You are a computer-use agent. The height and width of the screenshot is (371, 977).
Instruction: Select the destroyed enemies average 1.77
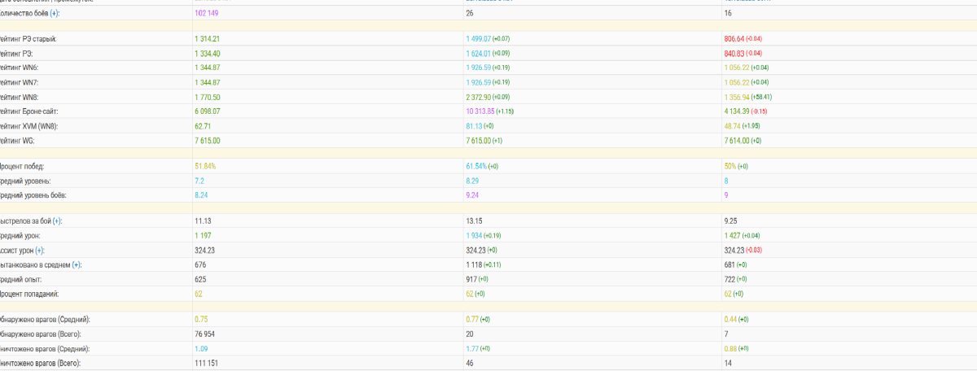coord(472,349)
